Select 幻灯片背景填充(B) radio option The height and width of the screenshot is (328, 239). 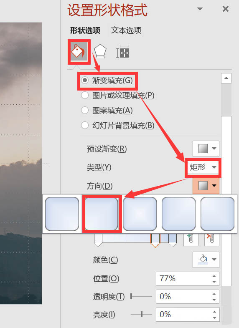[x=118, y=126]
